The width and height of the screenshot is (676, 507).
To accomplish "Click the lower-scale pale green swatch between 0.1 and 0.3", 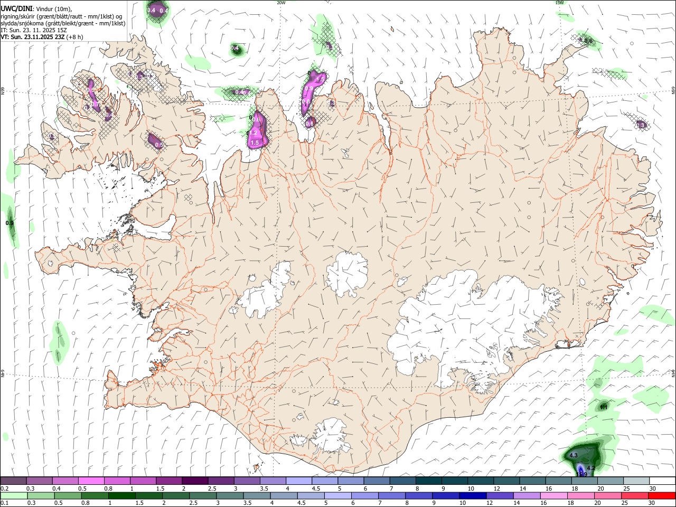I will pyautogui.click(x=13, y=496).
